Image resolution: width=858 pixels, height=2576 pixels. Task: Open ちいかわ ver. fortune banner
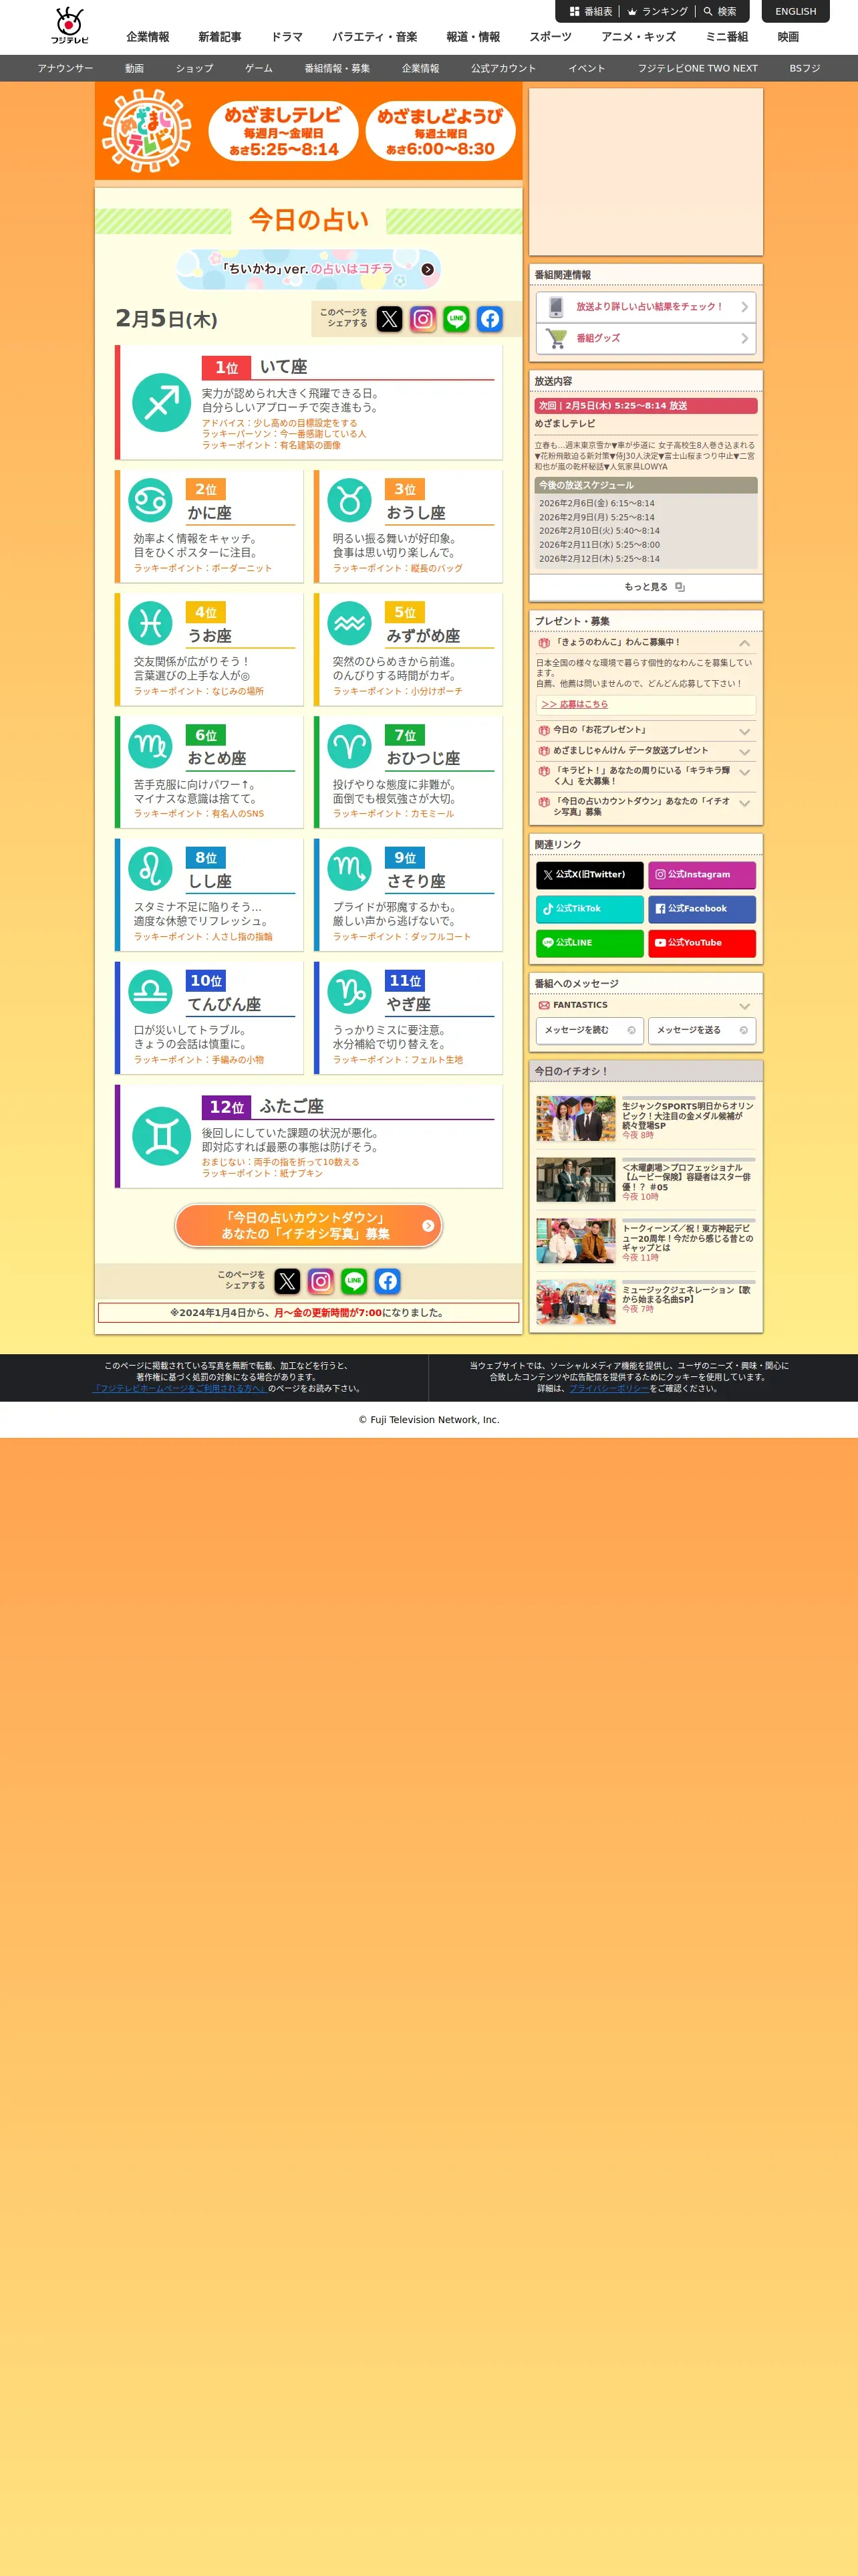pos(309,269)
